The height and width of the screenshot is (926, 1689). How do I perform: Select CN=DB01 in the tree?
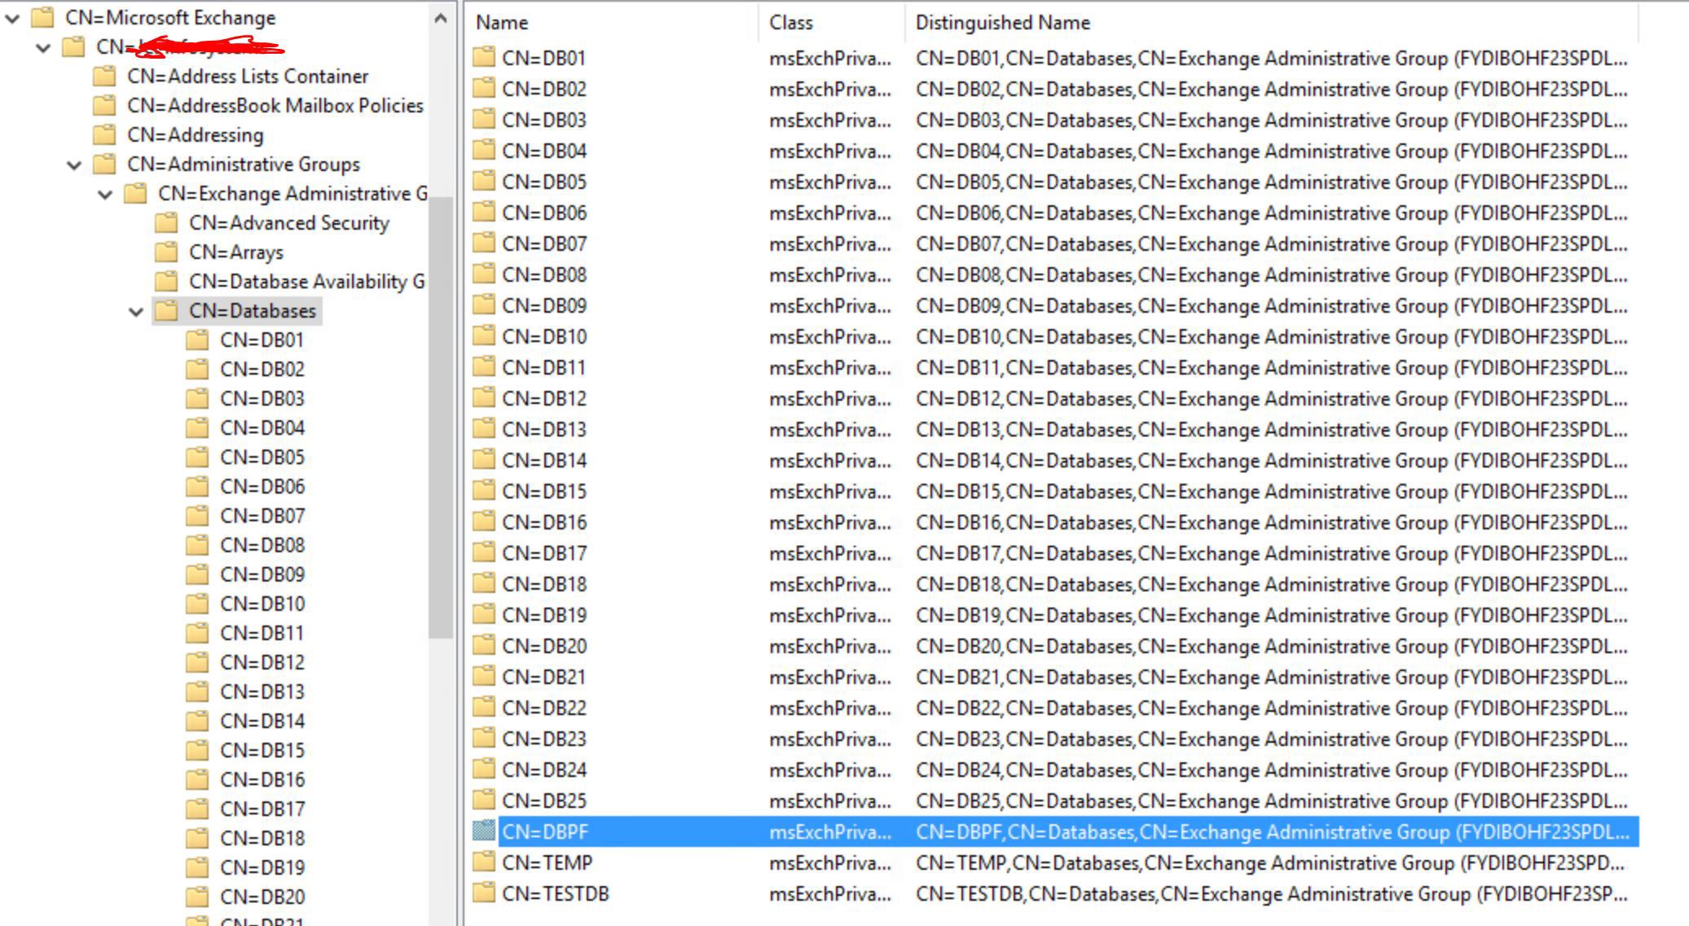click(x=262, y=340)
